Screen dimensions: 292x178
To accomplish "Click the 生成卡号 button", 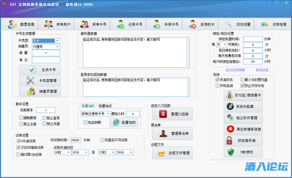I will pyautogui.click(x=40, y=70).
